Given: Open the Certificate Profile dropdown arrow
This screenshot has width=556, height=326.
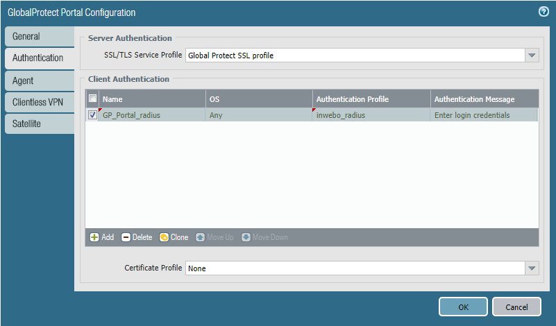Looking at the screenshot, I should coord(532,268).
